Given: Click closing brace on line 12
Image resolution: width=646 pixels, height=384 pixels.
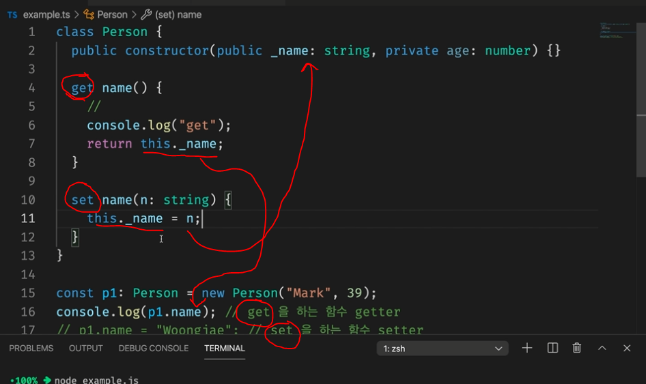Looking at the screenshot, I should click(75, 237).
